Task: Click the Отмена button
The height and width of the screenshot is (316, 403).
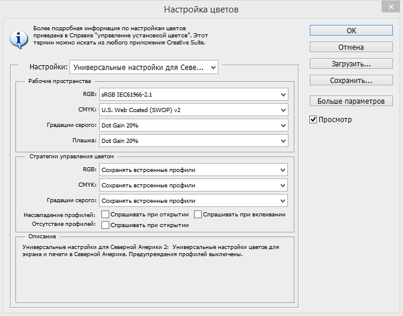Action: [x=351, y=47]
